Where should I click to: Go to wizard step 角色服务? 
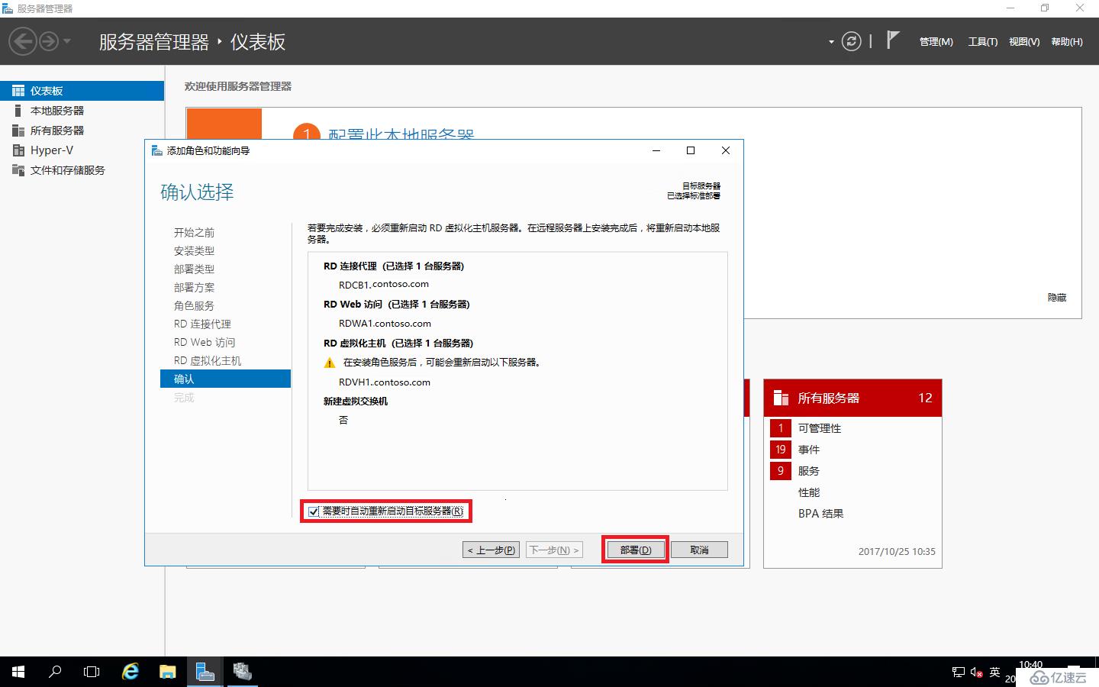coord(194,306)
